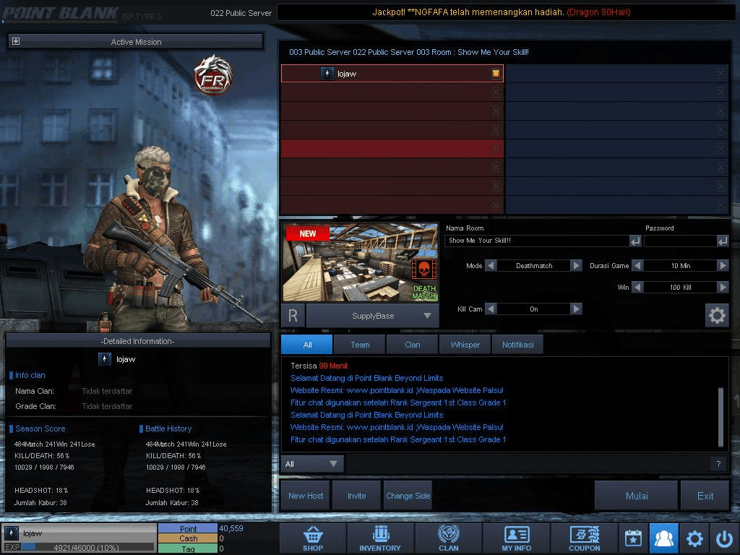The height and width of the screenshot is (555, 740).
Task: Click the 022 Public Server label
Action: (x=241, y=13)
